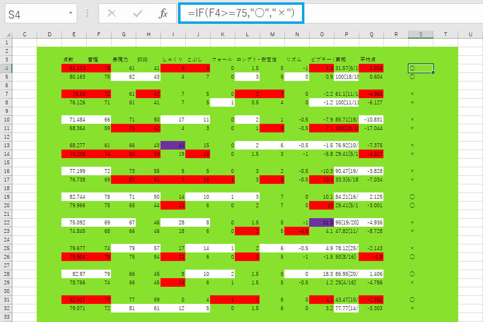Click cell with value 95[19/20]
Viewport: 483px width, 322px height.
pyautogui.click(x=347, y=222)
